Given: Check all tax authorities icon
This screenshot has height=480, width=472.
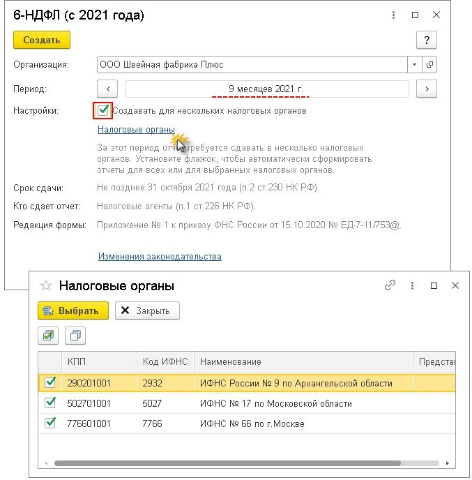Looking at the screenshot, I should tap(47, 336).
